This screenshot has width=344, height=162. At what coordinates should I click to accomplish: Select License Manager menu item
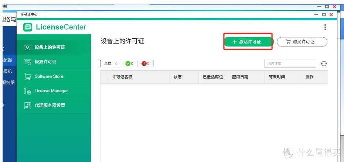[x=51, y=91]
